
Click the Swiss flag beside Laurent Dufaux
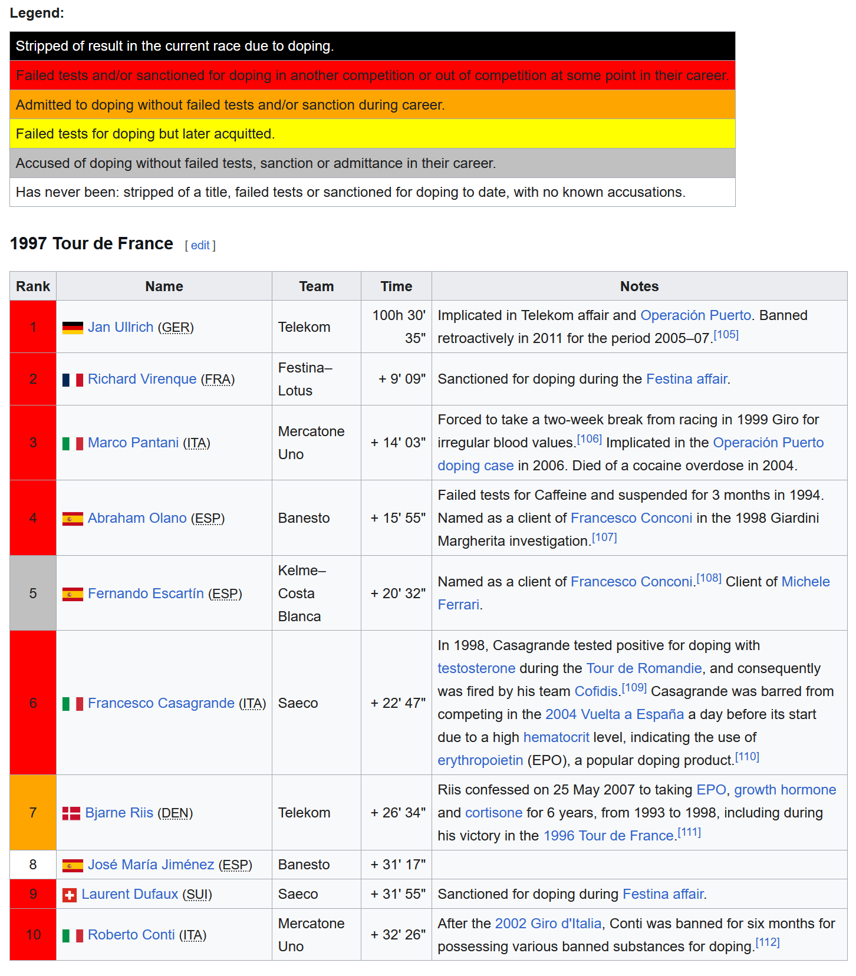(70, 895)
